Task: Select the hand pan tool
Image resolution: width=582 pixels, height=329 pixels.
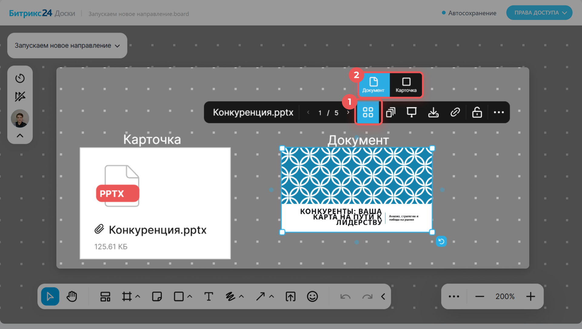Action: pyautogui.click(x=72, y=296)
